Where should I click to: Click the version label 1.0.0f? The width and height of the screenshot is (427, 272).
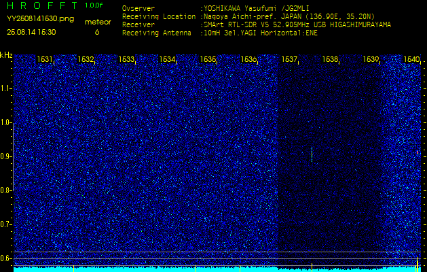click(x=94, y=5)
